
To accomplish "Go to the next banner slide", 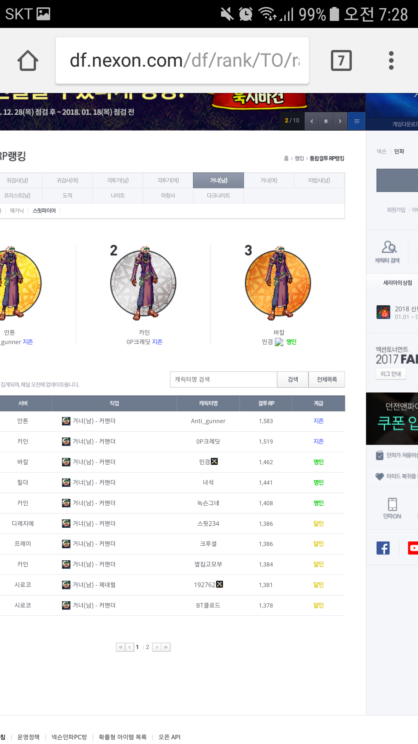I will pyautogui.click(x=340, y=121).
